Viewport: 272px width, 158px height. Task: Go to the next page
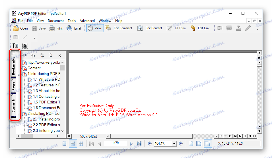tap(131, 144)
